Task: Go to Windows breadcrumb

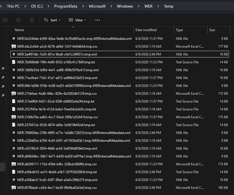Action: pyautogui.click(x=125, y=6)
